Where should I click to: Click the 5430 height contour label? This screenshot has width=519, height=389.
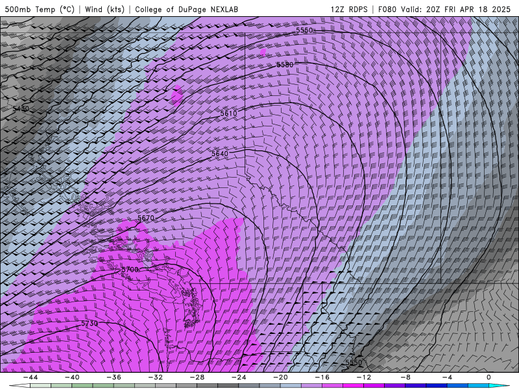(x=21, y=108)
